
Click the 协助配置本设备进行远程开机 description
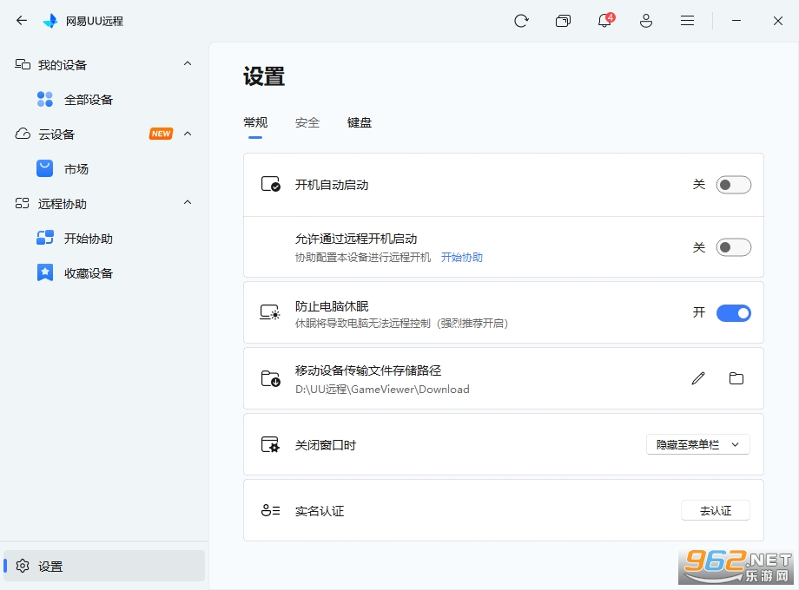(x=363, y=258)
